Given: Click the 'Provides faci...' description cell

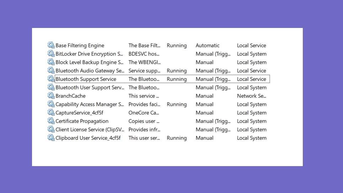Looking at the screenshot, I should click(x=144, y=104).
